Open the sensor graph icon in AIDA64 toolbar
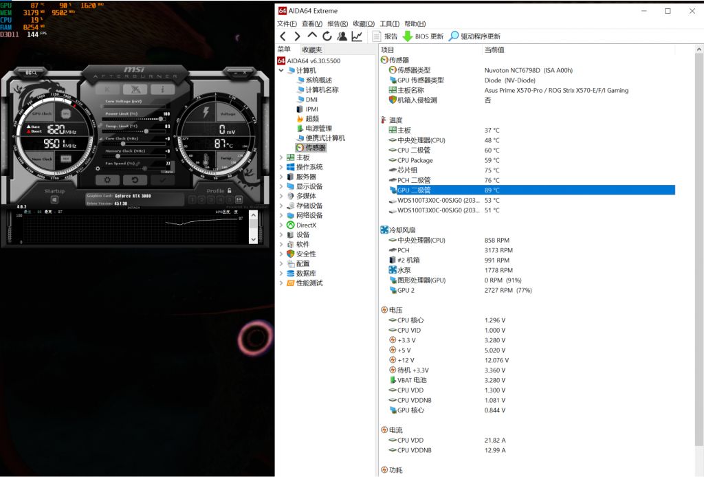 pyautogui.click(x=356, y=35)
